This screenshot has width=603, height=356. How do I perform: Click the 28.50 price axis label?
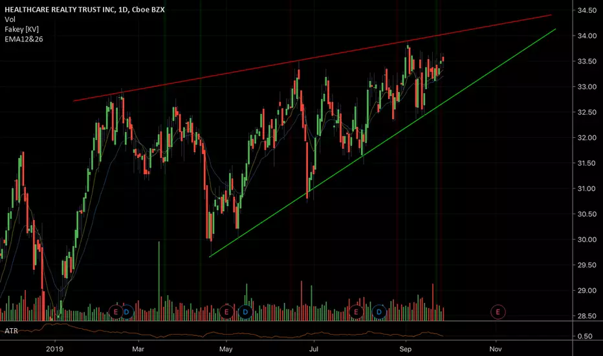pos(587,316)
